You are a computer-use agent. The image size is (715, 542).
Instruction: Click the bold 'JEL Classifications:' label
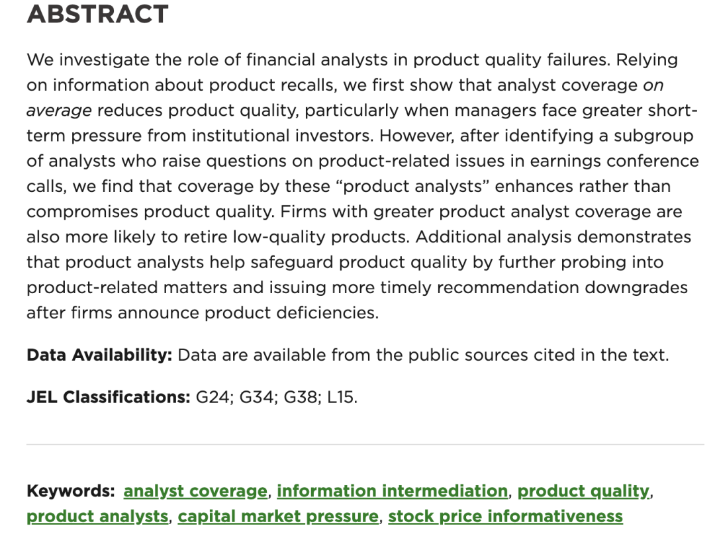pos(109,397)
